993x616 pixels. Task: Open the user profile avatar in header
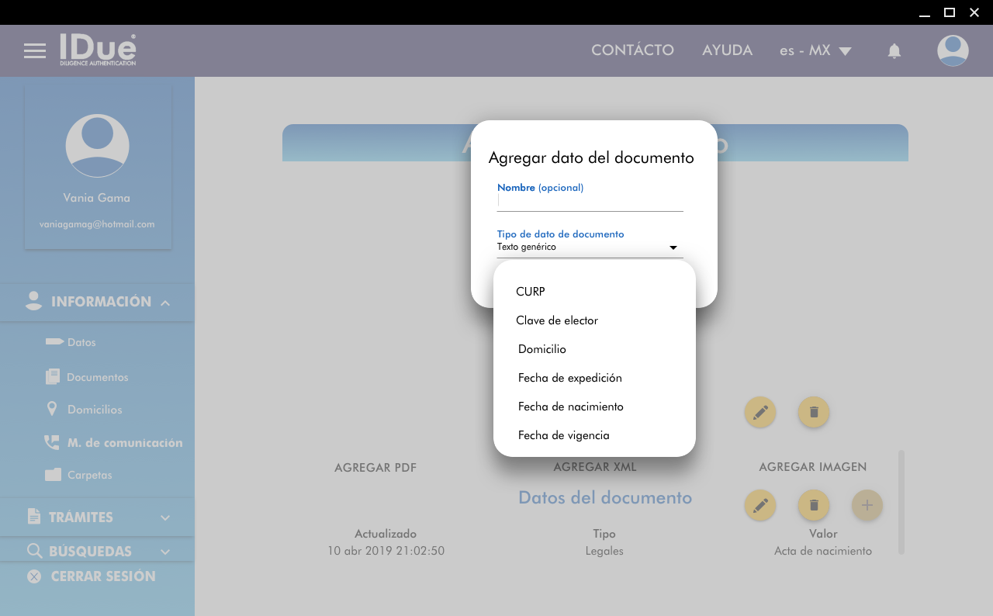click(952, 50)
